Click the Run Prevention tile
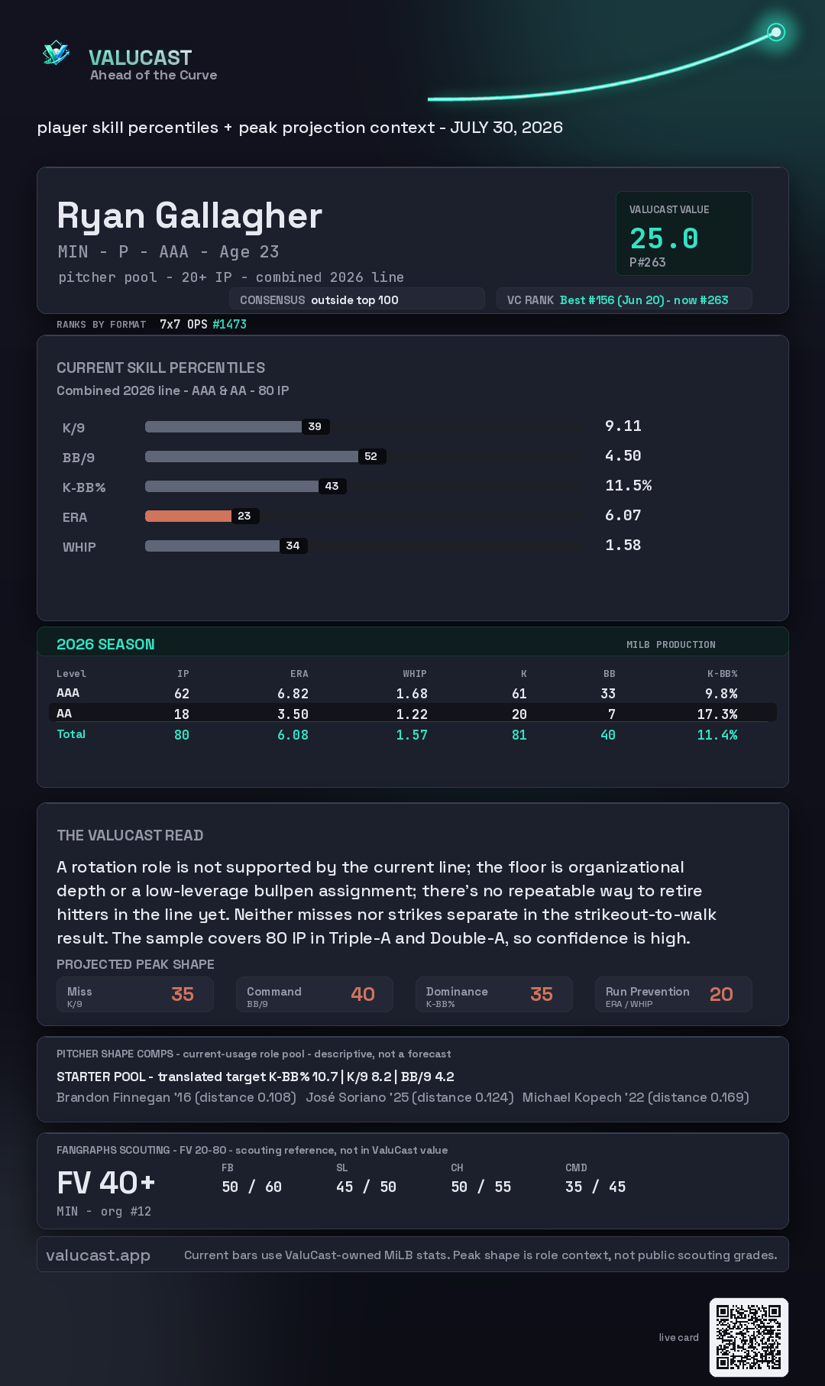The image size is (825, 1386). tap(674, 995)
